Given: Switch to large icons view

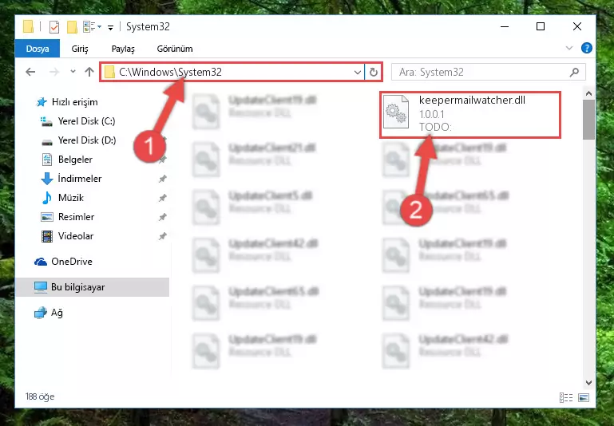Looking at the screenshot, I should point(584,398).
